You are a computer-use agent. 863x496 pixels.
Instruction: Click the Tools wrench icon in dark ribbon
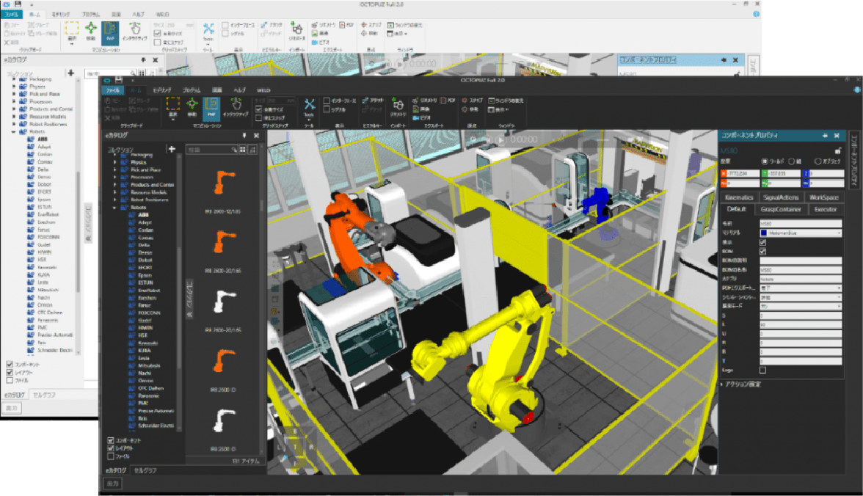pyautogui.click(x=309, y=108)
